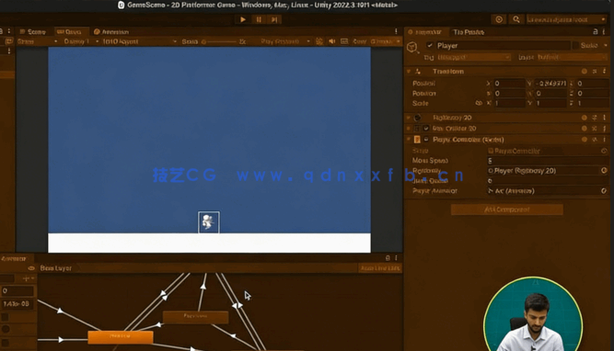Click the Step frame button
Viewport: 614px width, 351px height.
pos(274,19)
